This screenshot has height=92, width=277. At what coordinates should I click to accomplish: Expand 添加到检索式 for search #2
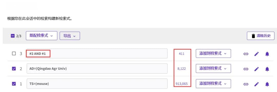[213, 69]
